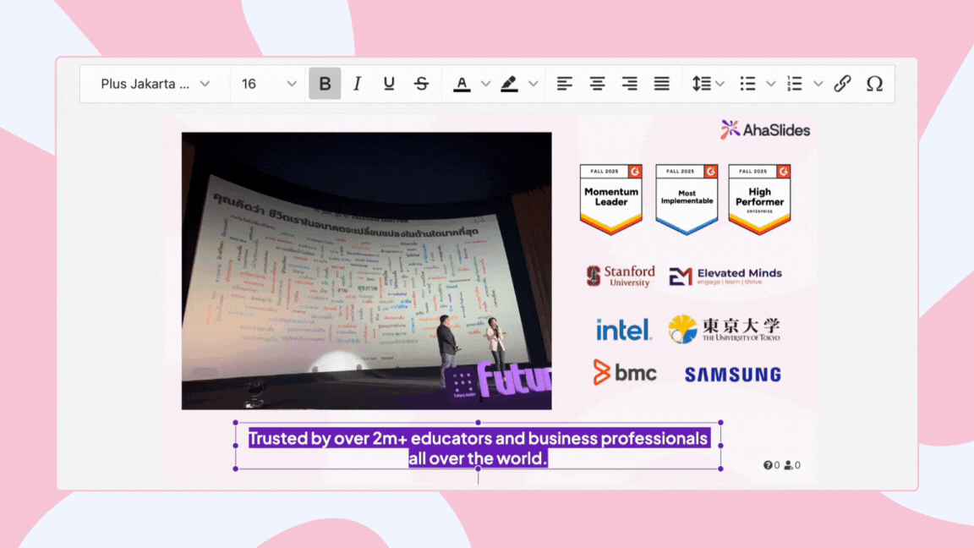The width and height of the screenshot is (974, 548).
Task: Click the Stanford University logo
Action: pyautogui.click(x=621, y=276)
